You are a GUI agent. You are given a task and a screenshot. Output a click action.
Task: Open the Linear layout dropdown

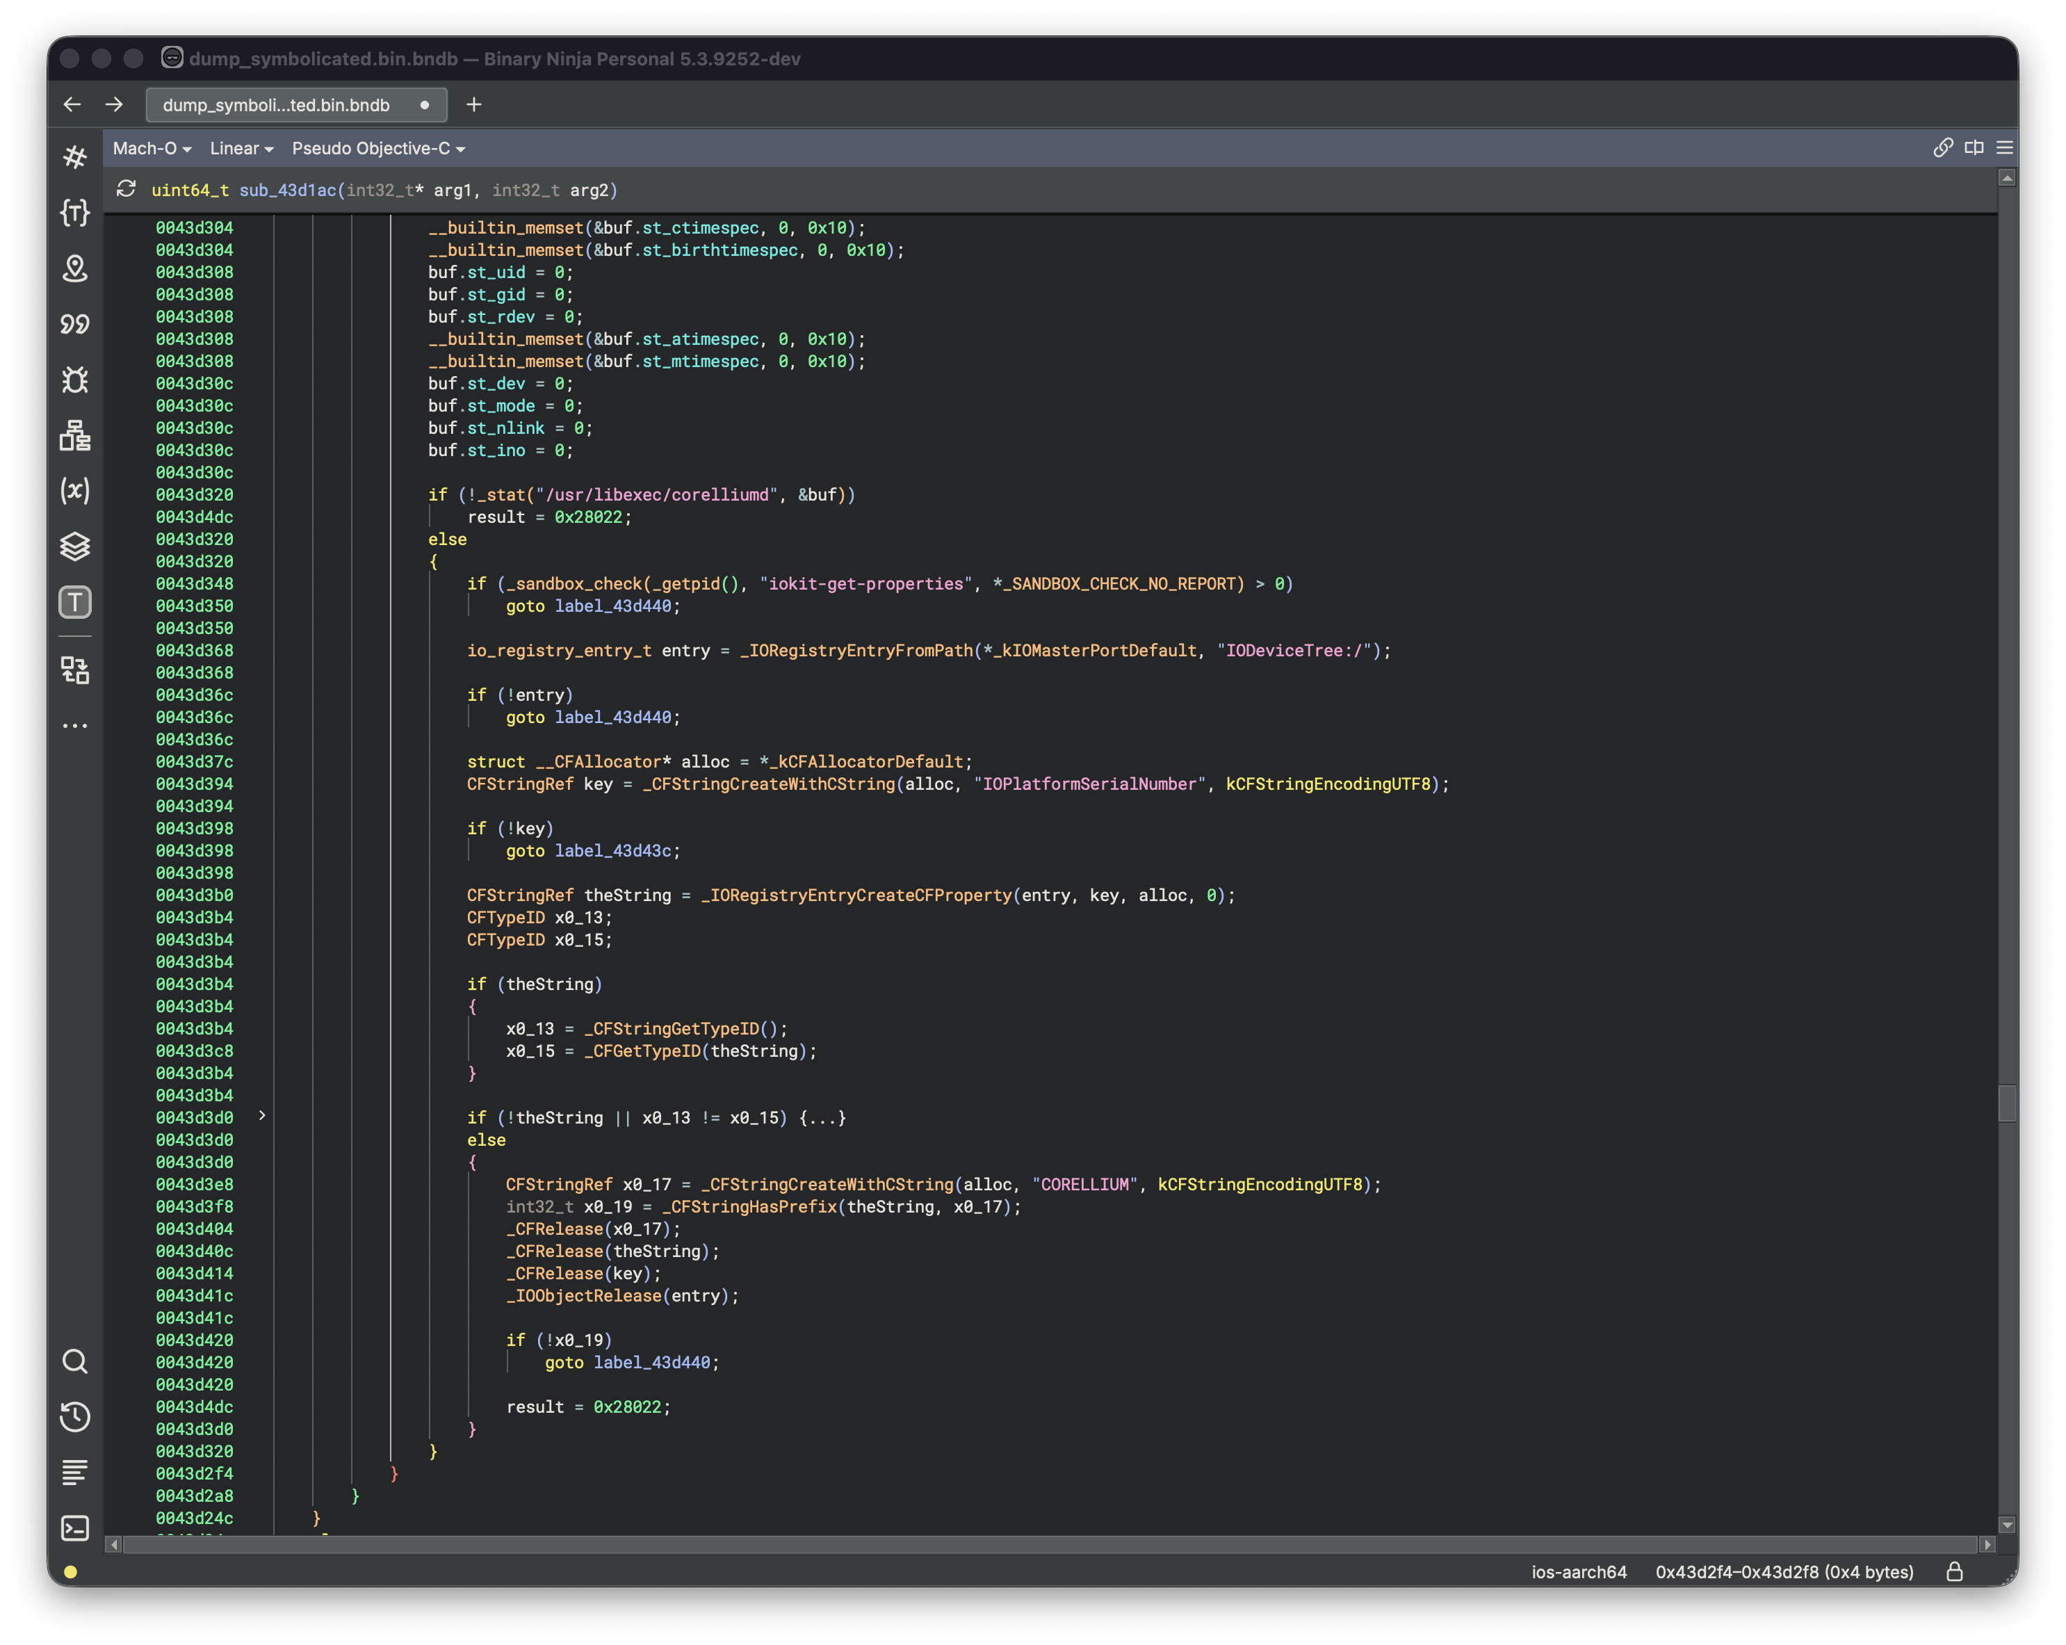(241, 149)
